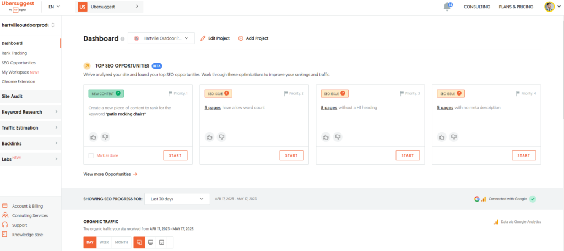Screen dimensions: 564x251
Task: Switch organic traffic chart to DAY
Action: pos(90,242)
